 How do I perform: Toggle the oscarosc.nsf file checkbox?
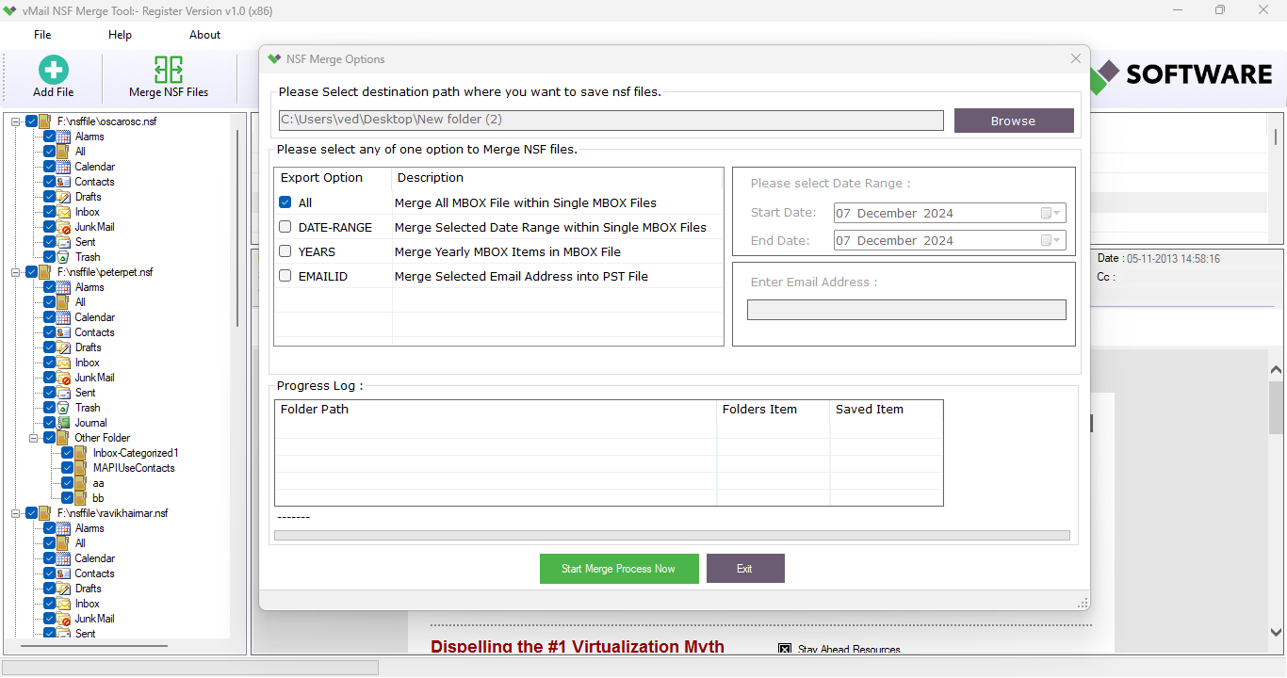(32, 121)
